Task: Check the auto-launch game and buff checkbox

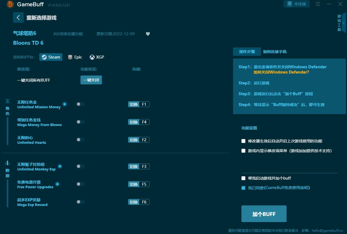Action: click(243, 178)
